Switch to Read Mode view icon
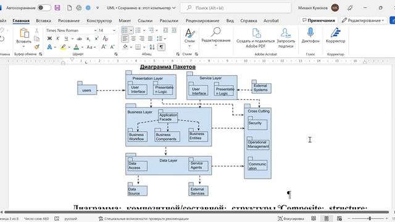 314,218
